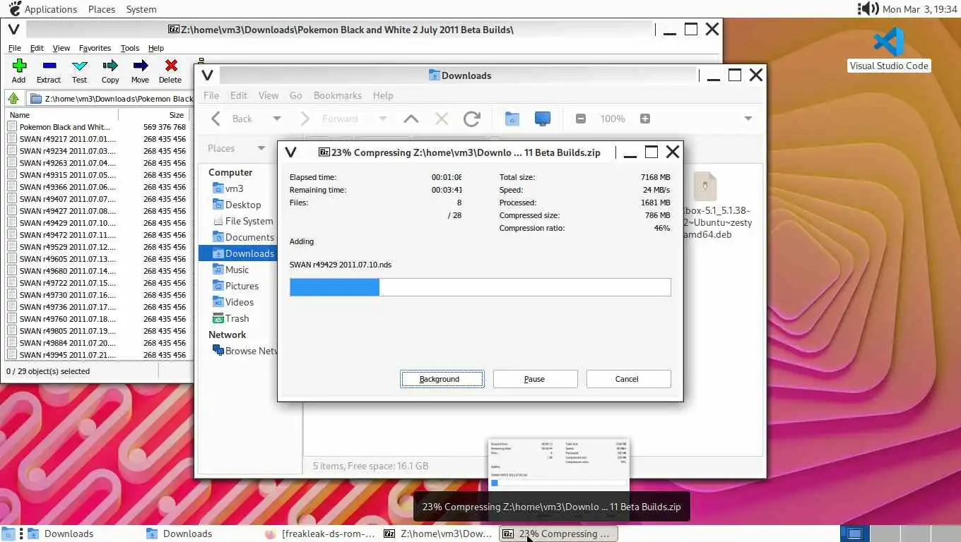Select Desktop in Places sidebar
This screenshot has height=542, width=961.
point(237,205)
